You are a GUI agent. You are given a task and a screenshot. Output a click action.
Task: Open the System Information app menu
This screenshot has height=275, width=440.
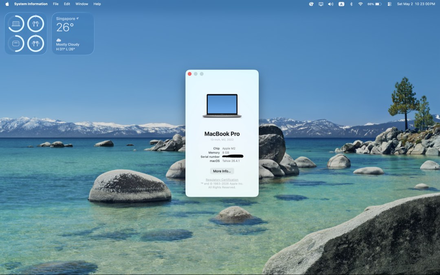coord(31,4)
